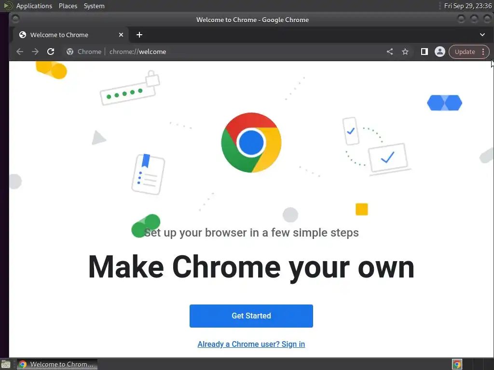The width and height of the screenshot is (494, 370).
Task: Select Welcome to Chrom... taskbar window button
Action: 57,364
